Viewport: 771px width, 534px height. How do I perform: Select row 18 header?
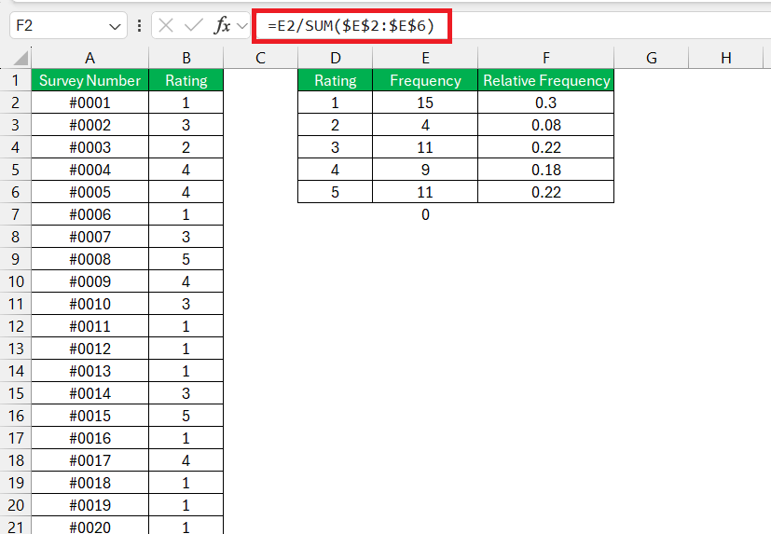tap(15, 460)
